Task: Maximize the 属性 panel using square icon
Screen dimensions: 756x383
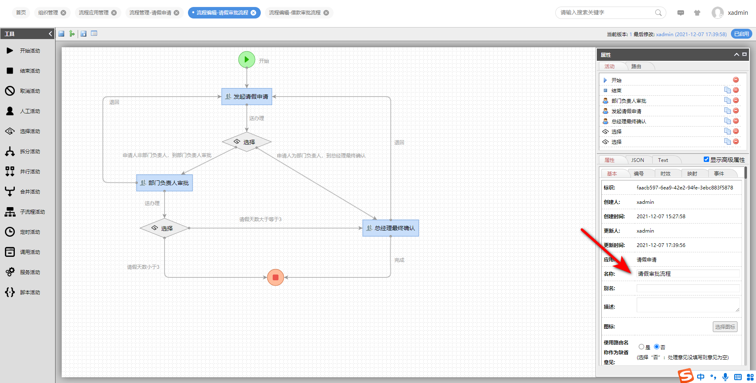Action: point(744,54)
